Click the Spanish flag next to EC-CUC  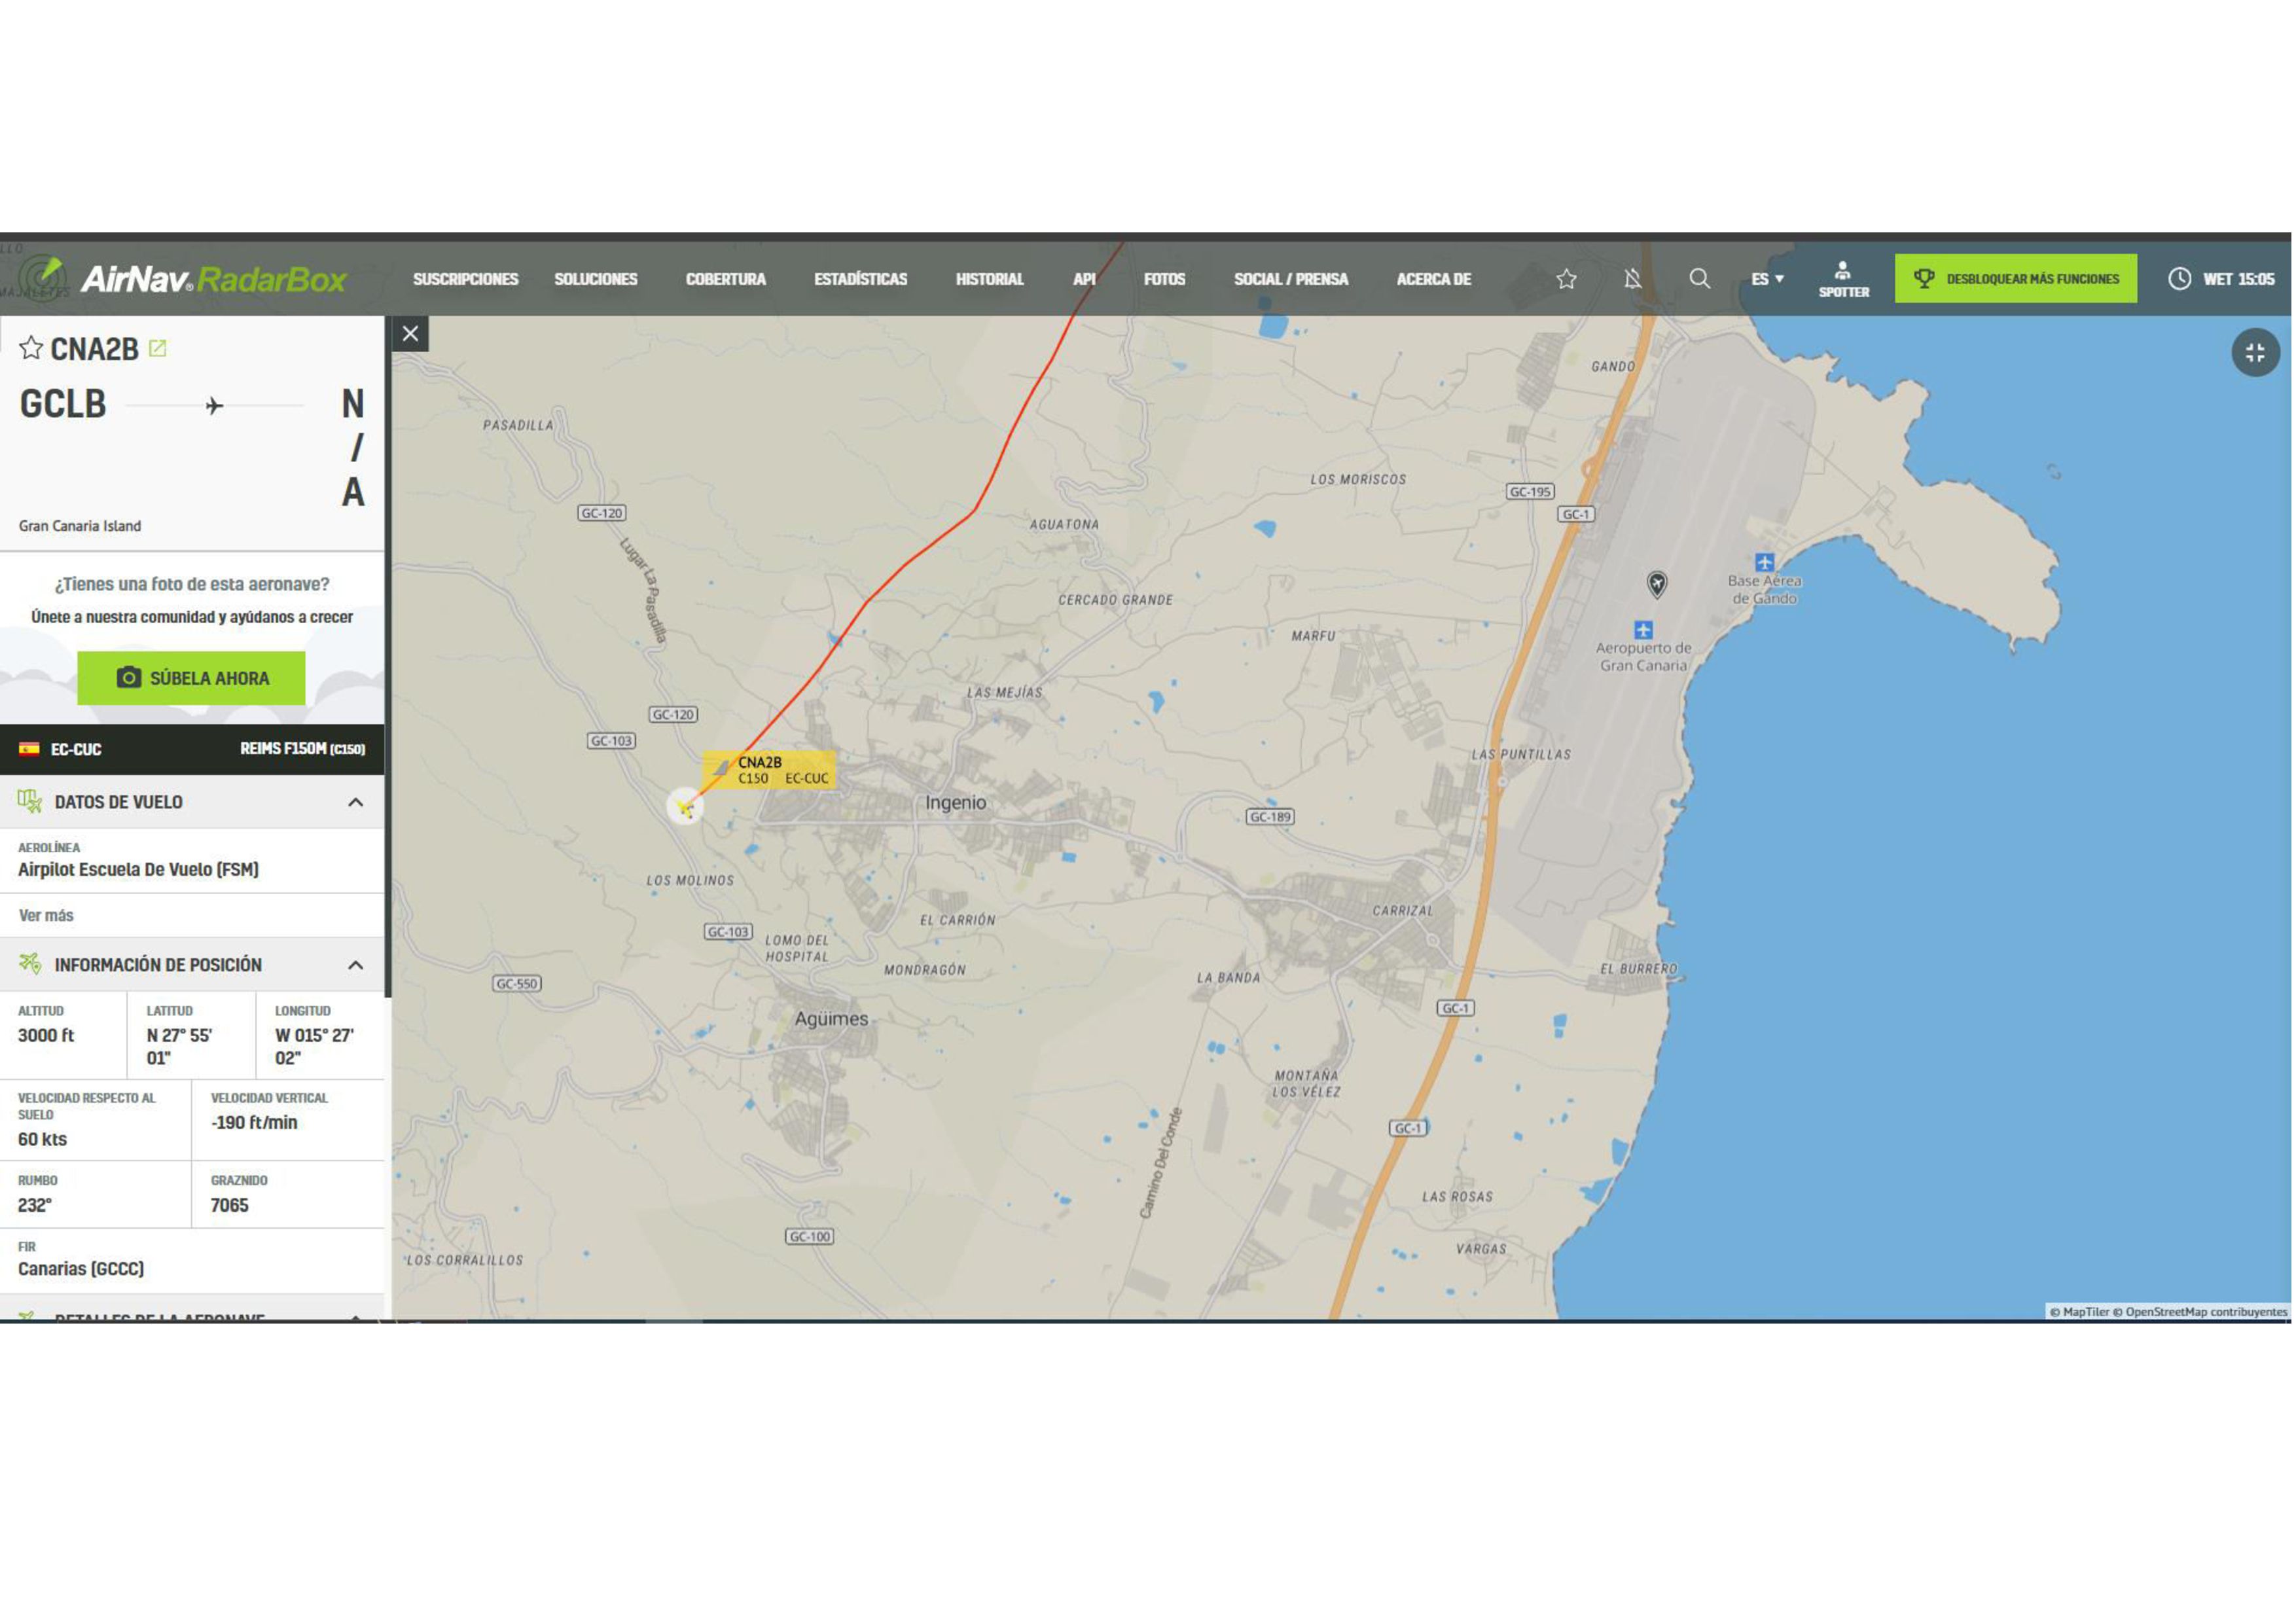coord(29,749)
